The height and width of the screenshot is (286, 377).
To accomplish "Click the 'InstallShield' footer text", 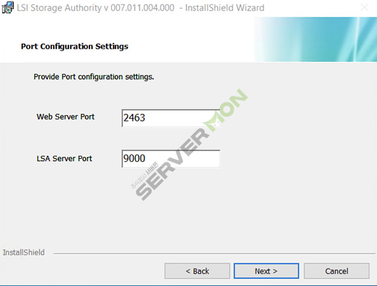I will (x=24, y=252).
